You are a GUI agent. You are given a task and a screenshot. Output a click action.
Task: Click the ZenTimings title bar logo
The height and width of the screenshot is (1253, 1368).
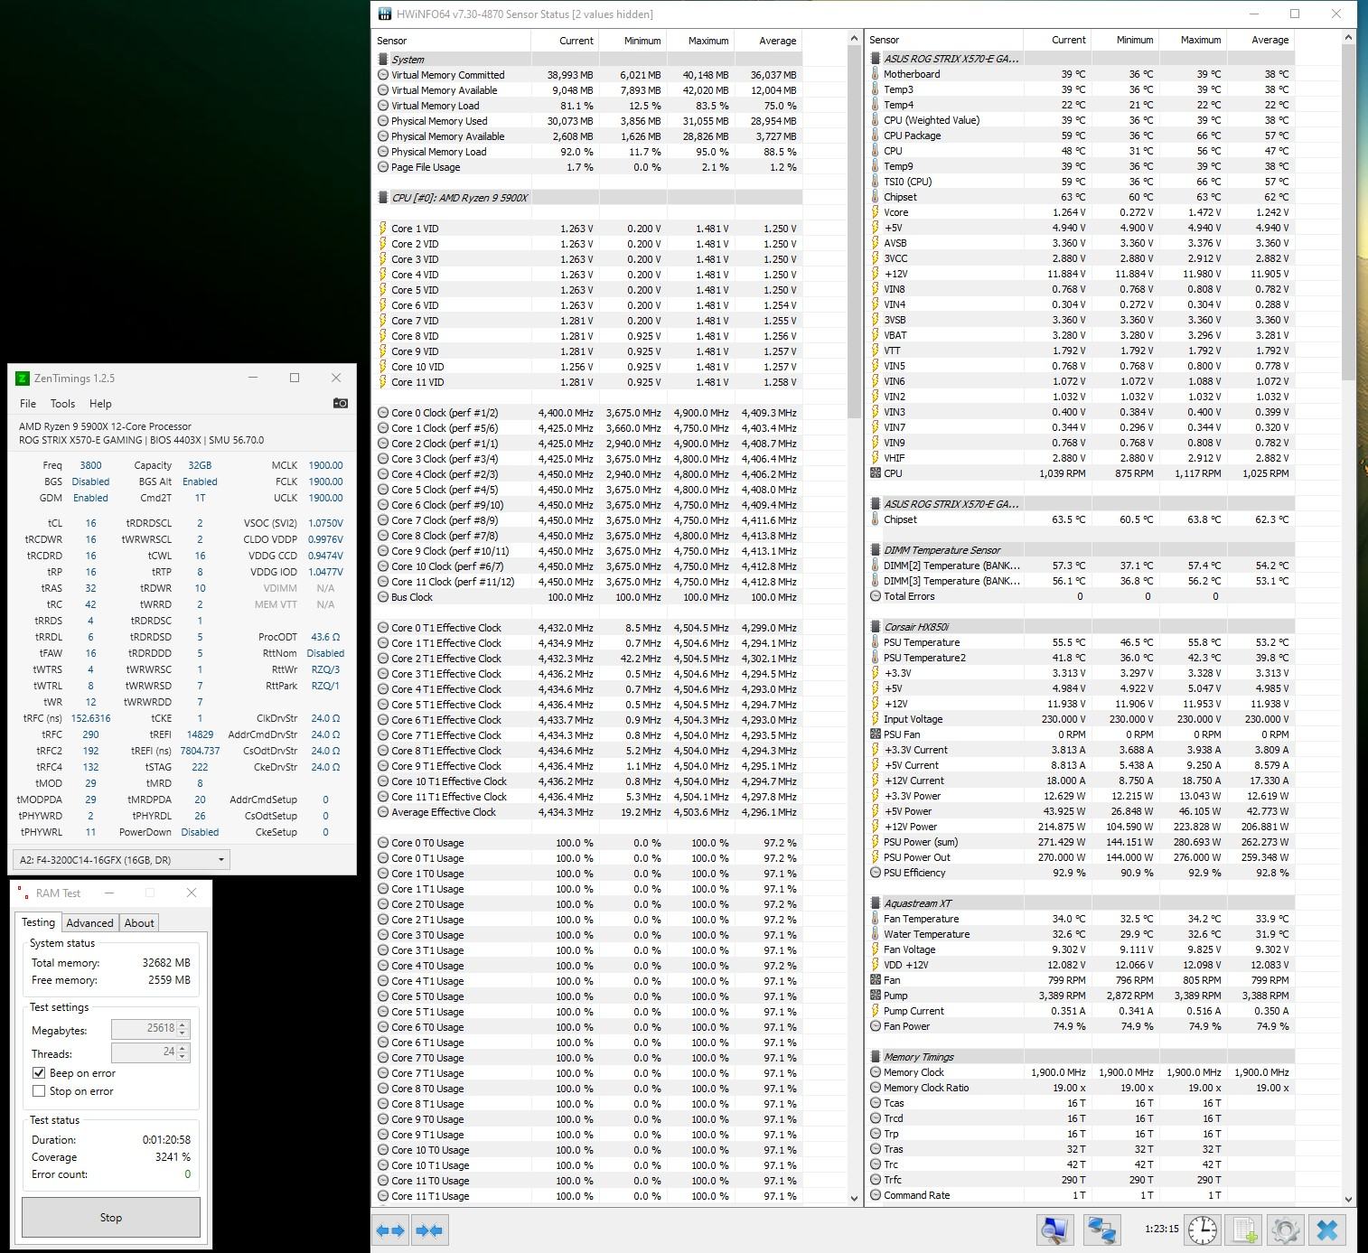[x=23, y=379]
